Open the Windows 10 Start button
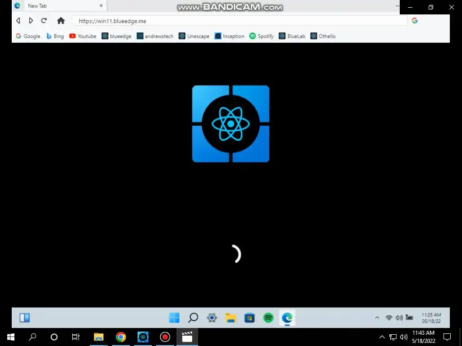This screenshot has height=346, width=462. [11, 337]
